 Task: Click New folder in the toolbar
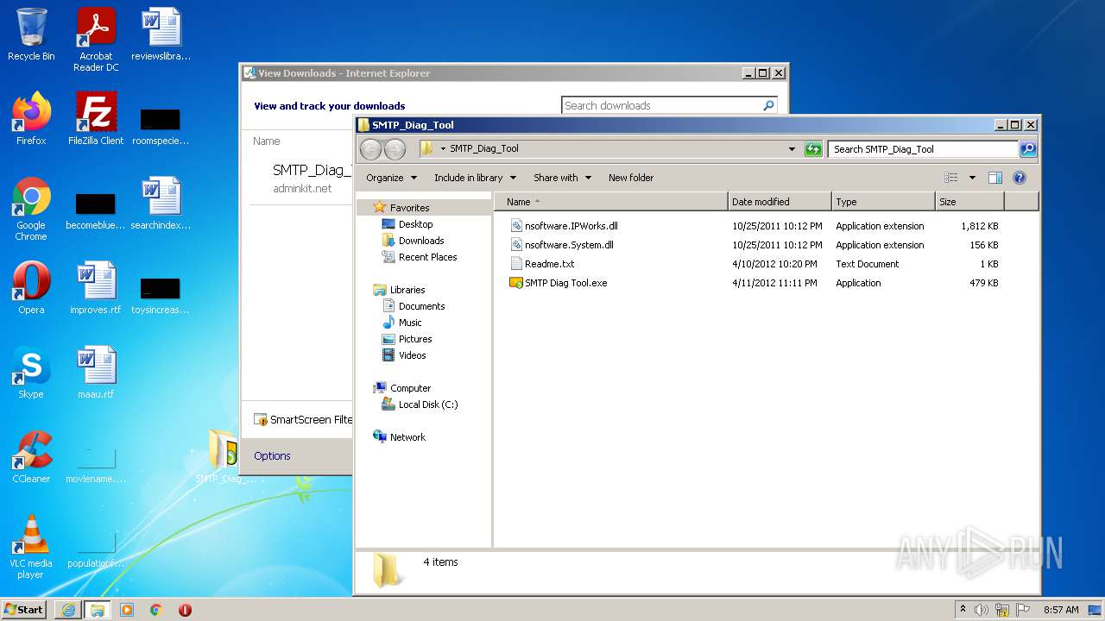(631, 178)
